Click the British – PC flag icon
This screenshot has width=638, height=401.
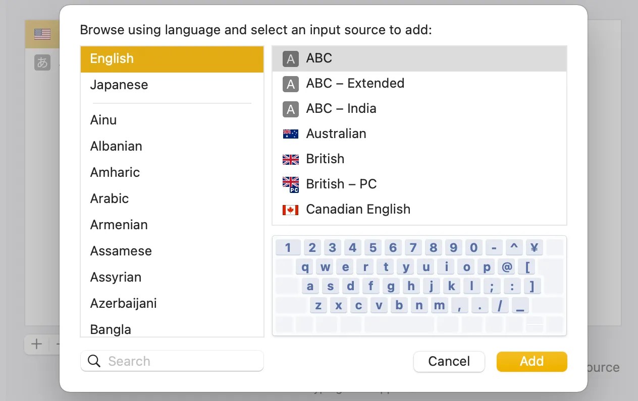290,184
